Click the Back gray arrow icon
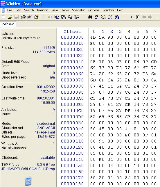The image size is (160, 187). pos(143,17)
